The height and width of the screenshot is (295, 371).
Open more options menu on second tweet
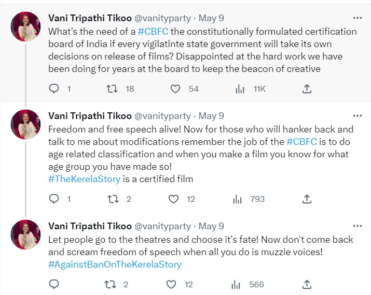358,116
